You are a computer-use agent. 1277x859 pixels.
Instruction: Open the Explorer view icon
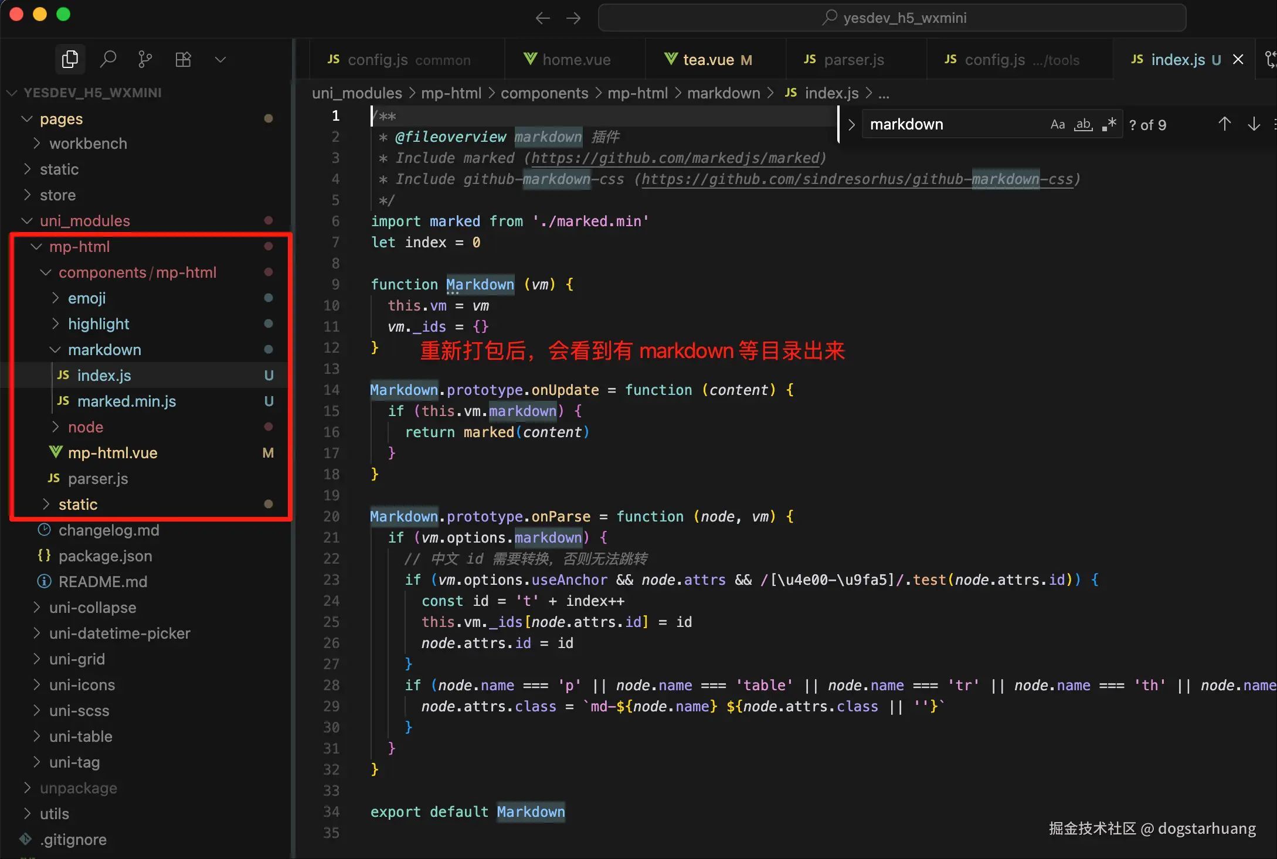tap(70, 59)
